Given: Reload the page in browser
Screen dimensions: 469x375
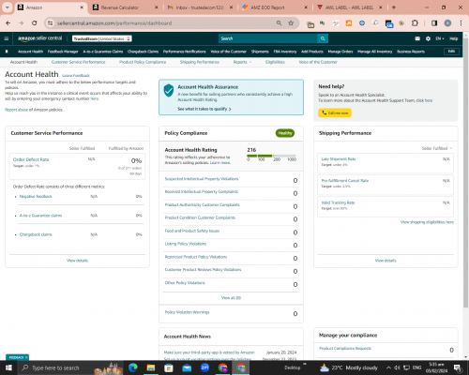Looking at the screenshot, I should pyautogui.click(x=35, y=23).
